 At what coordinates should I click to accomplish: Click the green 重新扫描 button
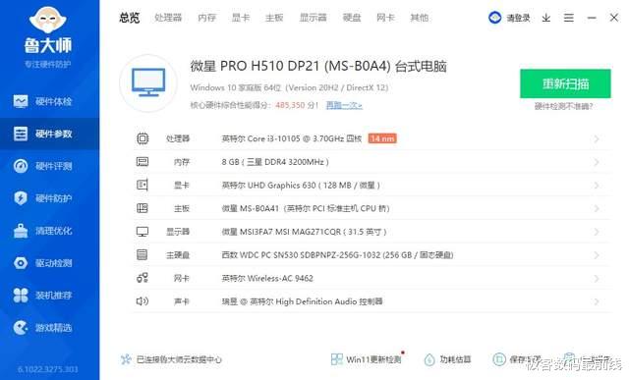[565, 83]
